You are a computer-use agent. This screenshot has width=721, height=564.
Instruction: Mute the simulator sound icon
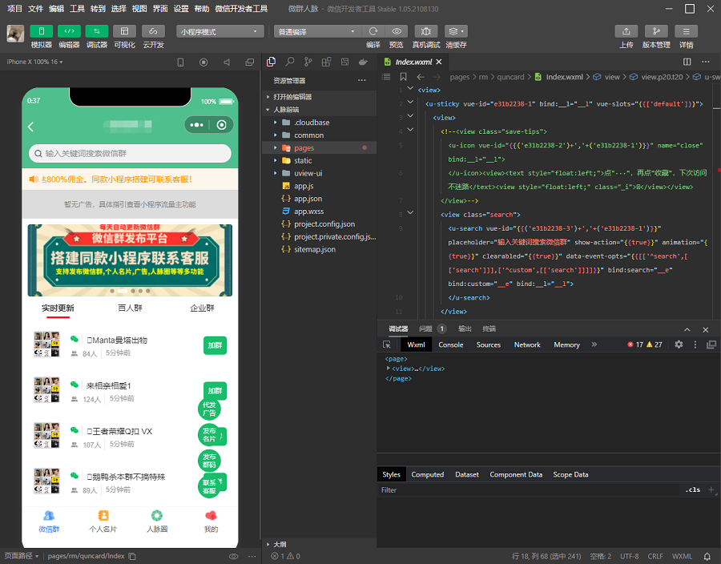click(x=227, y=62)
